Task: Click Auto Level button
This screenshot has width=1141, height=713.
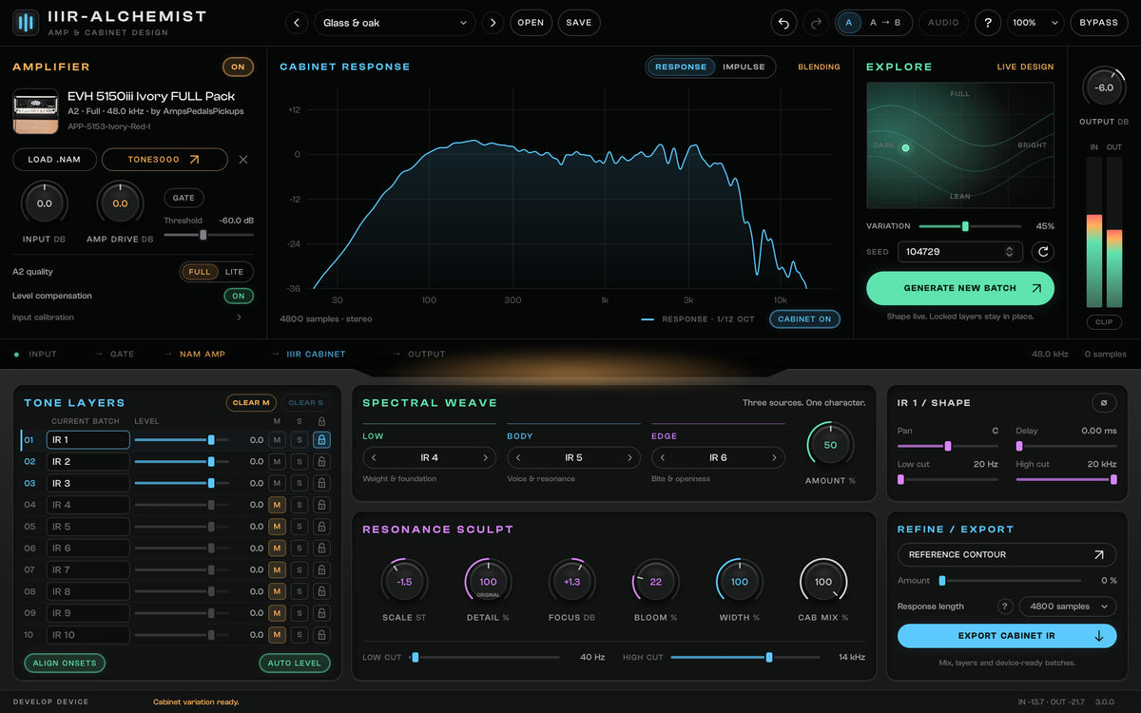Action: [295, 663]
